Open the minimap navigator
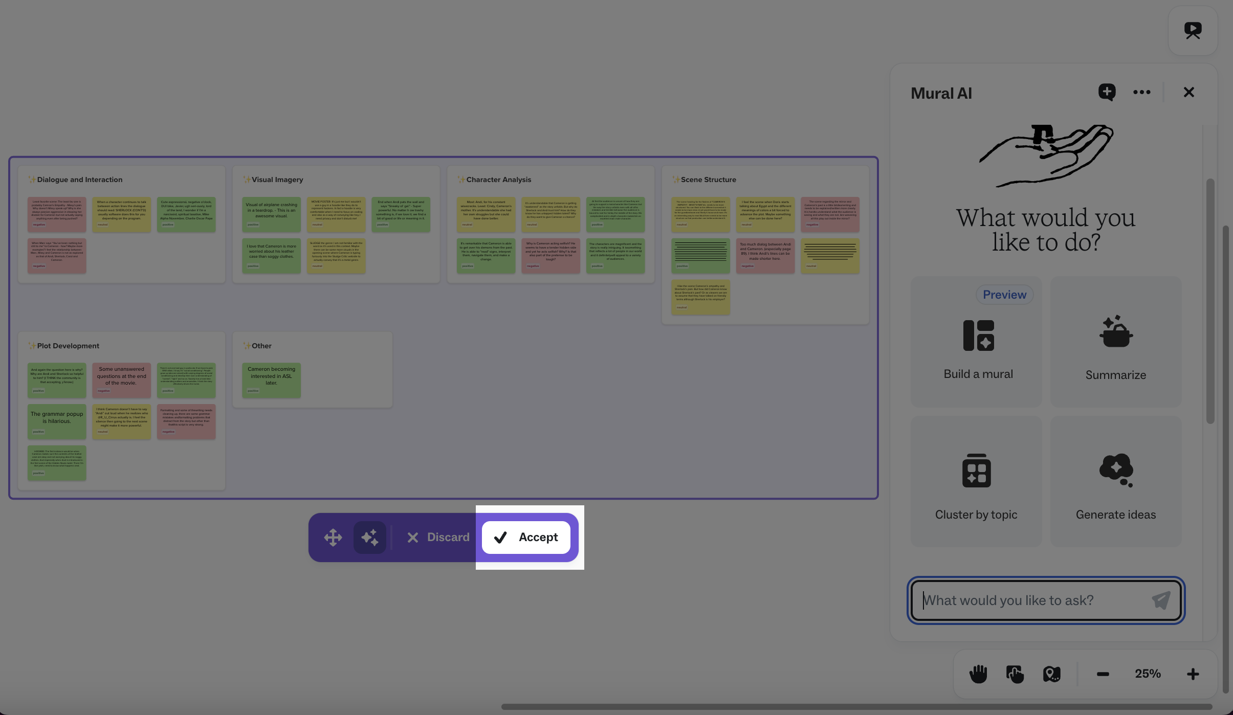Viewport: 1233px width, 715px height. pyautogui.click(x=1052, y=674)
